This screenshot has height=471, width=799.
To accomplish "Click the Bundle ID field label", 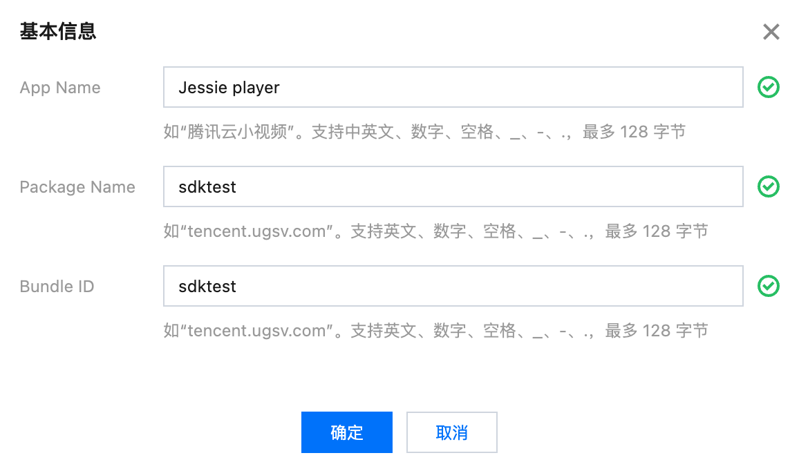I will pyautogui.click(x=57, y=286).
